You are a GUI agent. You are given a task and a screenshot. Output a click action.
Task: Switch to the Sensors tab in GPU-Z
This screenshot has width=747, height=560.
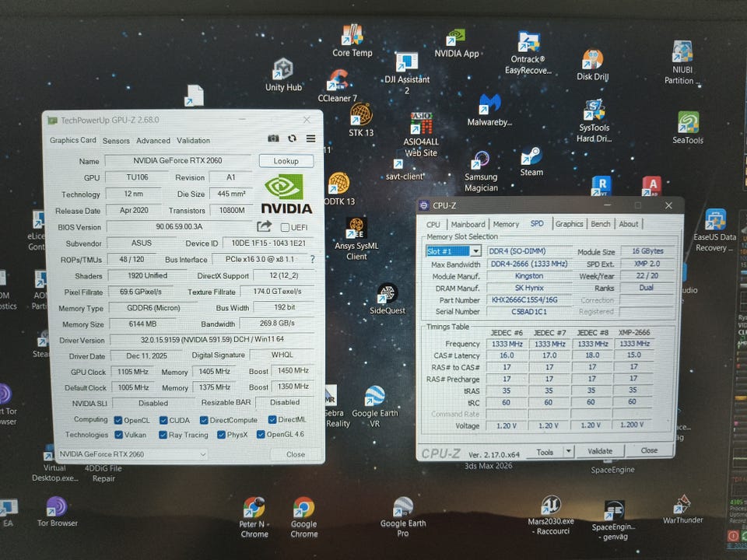[116, 141]
